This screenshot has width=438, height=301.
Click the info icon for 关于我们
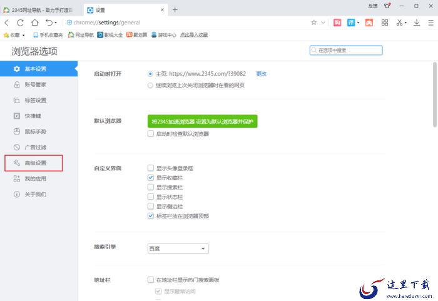point(17,194)
